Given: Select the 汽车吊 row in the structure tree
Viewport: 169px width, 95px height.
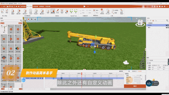Looking at the screenshot, I should coord(157,25).
